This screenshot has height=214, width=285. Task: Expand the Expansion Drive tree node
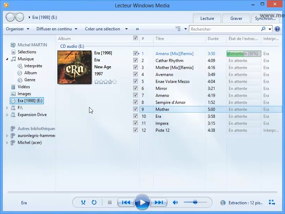click(7, 115)
